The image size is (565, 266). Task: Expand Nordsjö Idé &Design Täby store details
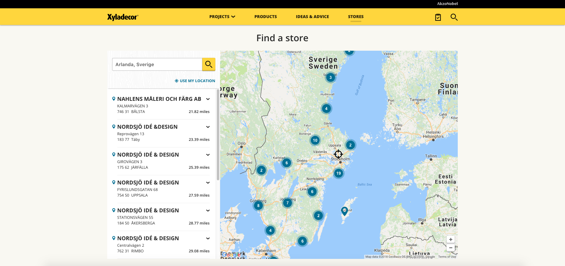coord(208,127)
